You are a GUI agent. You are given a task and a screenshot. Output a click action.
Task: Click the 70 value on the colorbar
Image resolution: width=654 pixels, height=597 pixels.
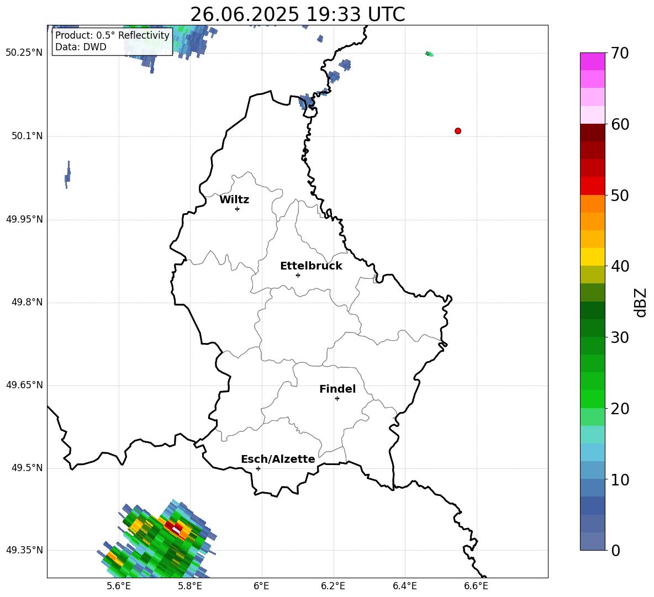[620, 54]
